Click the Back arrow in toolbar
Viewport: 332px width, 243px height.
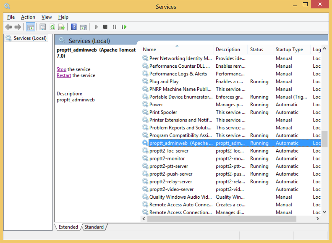[x=9, y=27]
